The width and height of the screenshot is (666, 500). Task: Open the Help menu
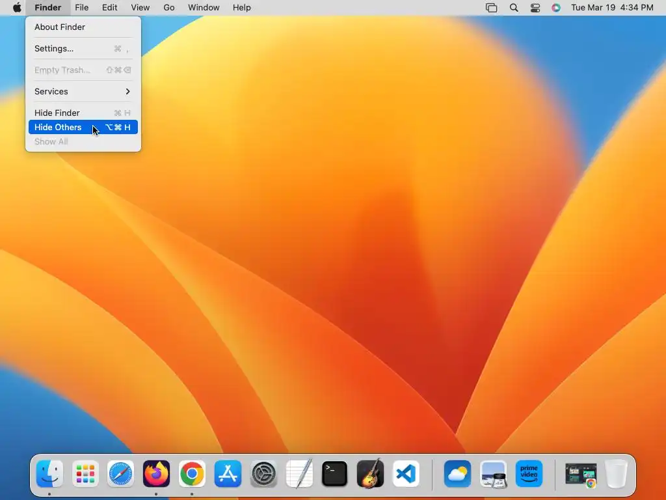point(242,8)
